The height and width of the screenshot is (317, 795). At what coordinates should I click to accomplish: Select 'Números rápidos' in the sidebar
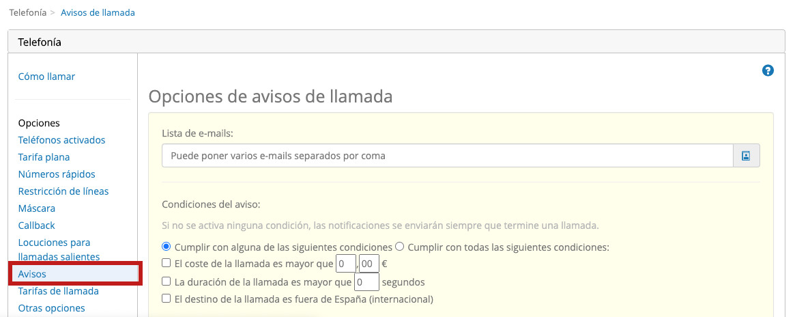click(x=57, y=174)
